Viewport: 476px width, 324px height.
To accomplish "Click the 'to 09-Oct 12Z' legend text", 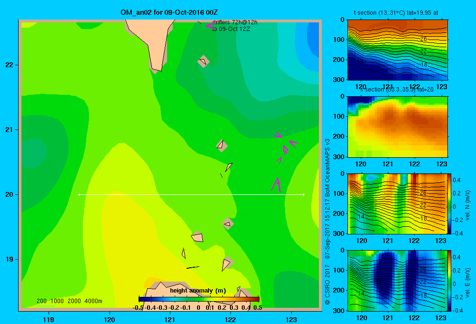I will pyautogui.click(x=231, y=29).
